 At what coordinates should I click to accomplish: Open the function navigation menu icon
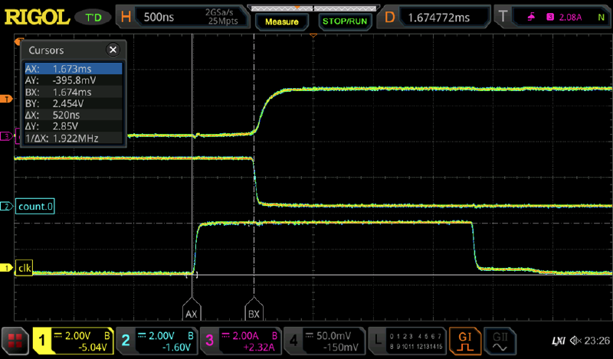tap(14, 339)
